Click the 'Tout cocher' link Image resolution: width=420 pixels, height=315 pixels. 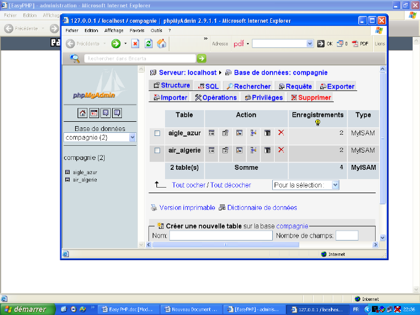coord(188,185)
